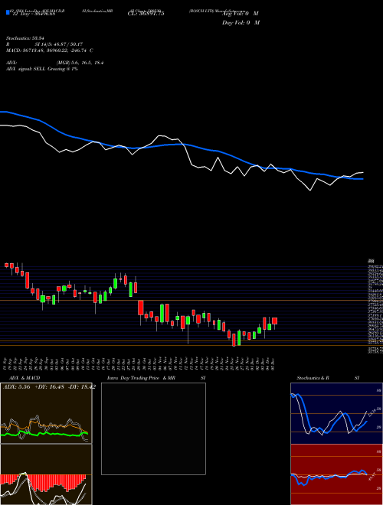
Task: Click the first date label on the candlestick axis
Action: click(x=6, y=363)
